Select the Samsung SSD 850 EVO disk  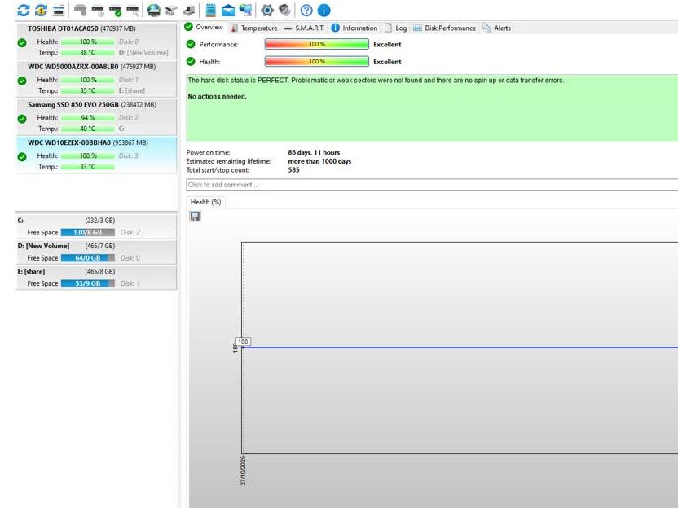coord(91,104)
